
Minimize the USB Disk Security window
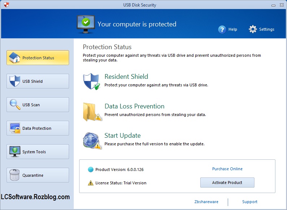[274, 5]
